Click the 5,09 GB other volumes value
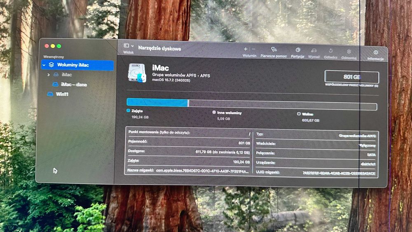The image size is (412, 232). [224, 119]
